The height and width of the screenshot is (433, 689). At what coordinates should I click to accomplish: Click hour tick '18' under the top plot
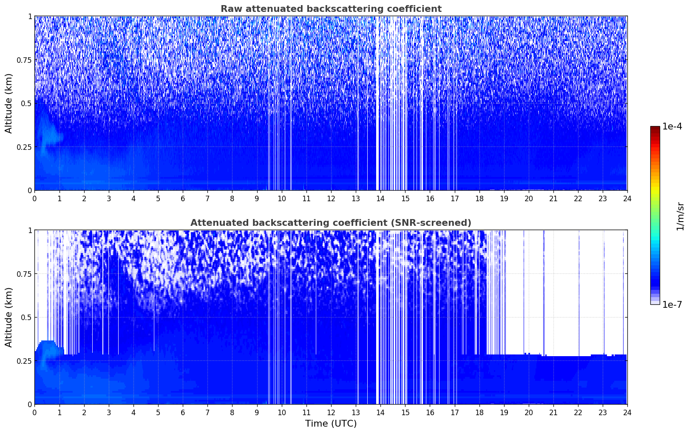pos(479,198)
